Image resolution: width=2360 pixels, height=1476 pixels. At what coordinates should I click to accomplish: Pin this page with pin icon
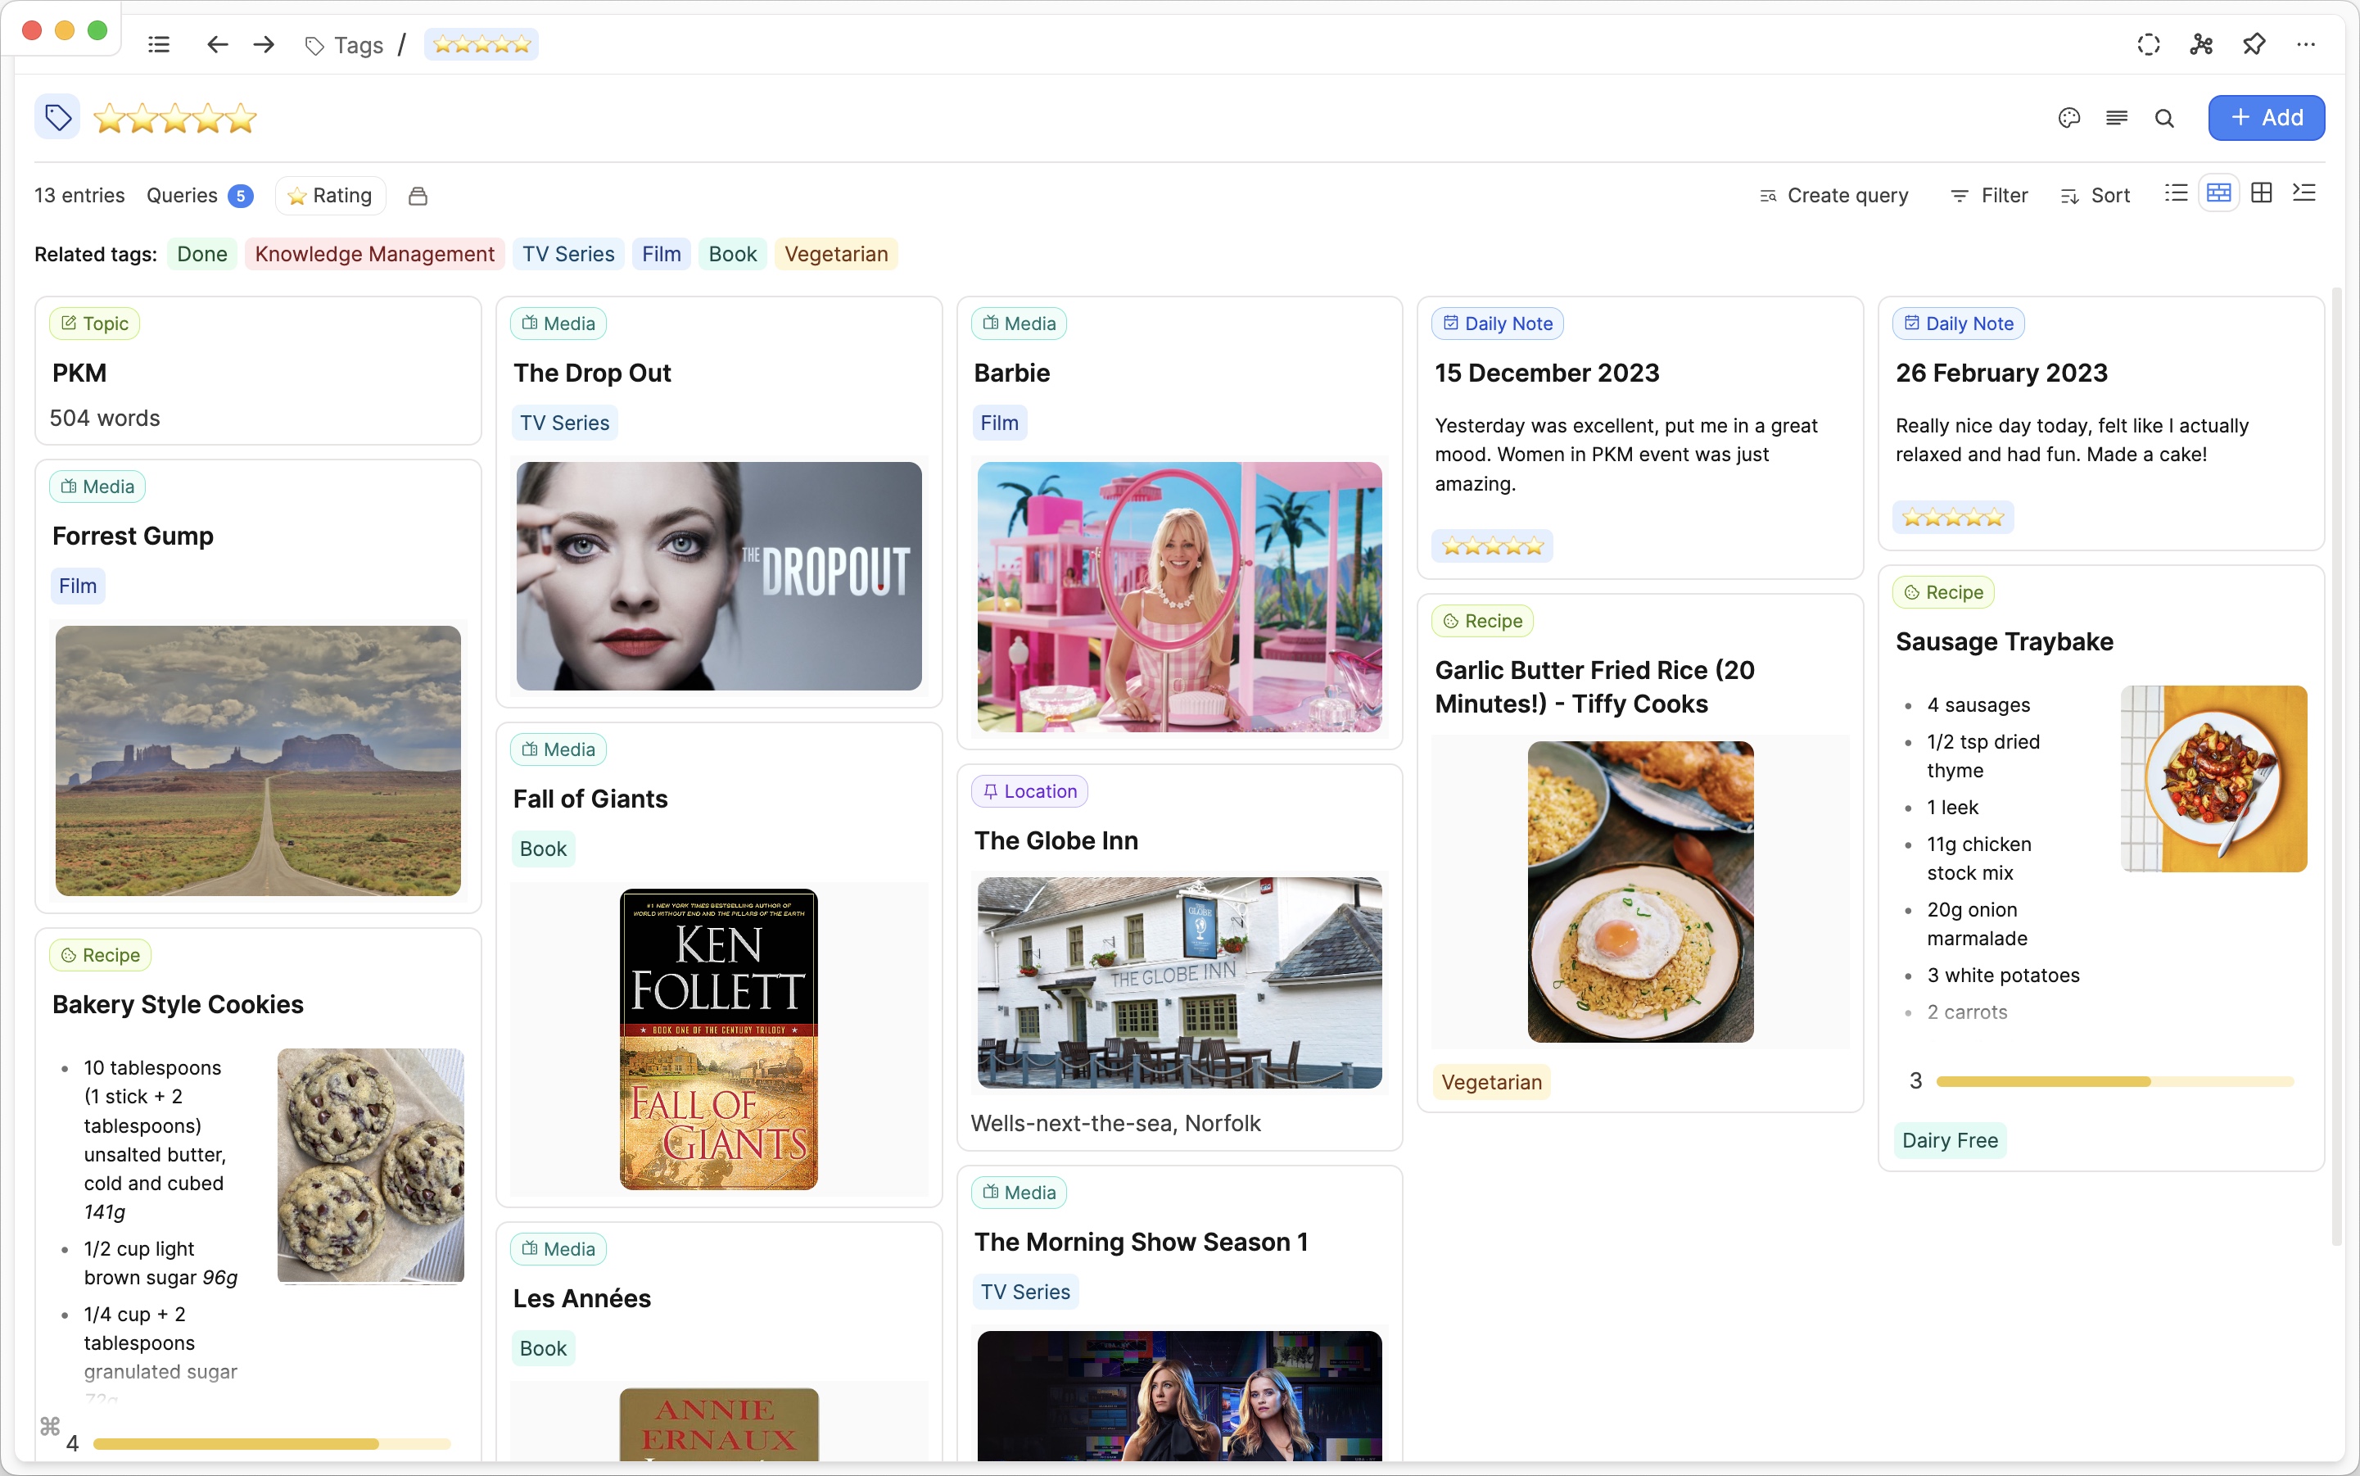tap(2254, 44)
